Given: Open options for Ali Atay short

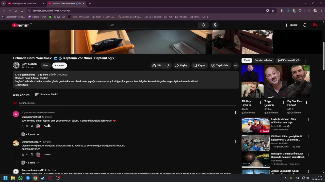Looking at the screenshot, I should pyautogui.click(x=261, y=103).
